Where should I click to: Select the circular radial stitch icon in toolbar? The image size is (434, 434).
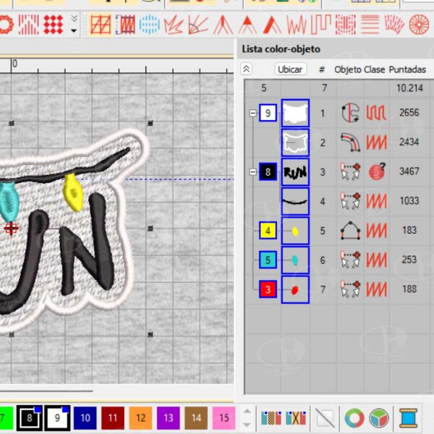(419, 25)
